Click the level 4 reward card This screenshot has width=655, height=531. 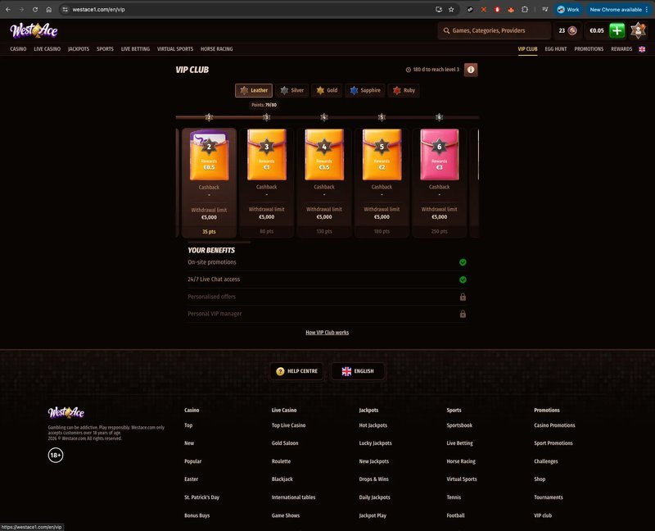[x=324, y=183]
